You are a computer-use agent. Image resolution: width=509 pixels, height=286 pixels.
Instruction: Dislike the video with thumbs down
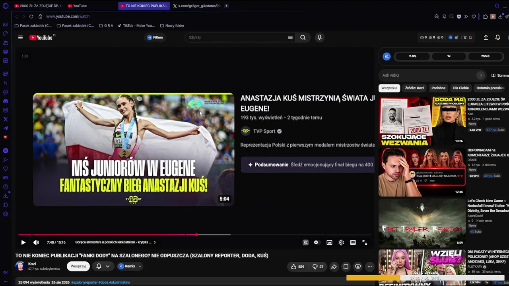coord(318,267)
